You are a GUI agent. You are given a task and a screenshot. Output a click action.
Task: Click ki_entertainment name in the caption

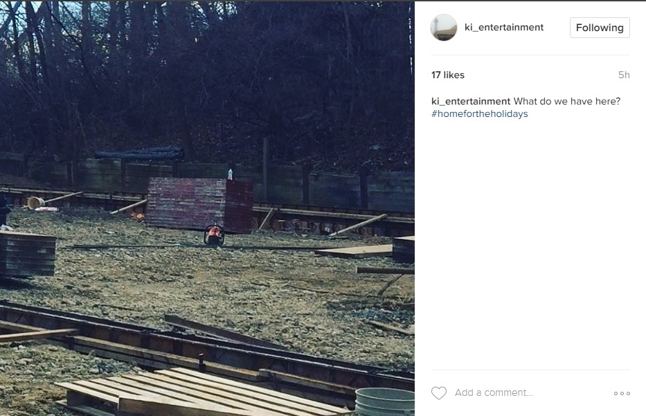[471, 101]
